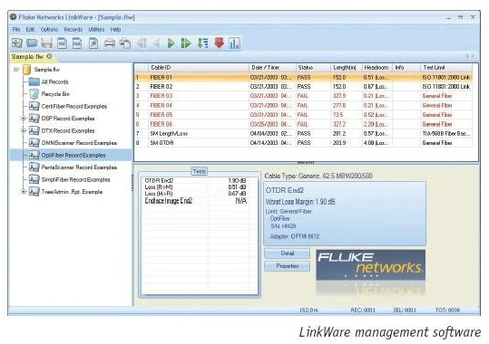Go to previous record with grayed arrow

coord(157,43)
